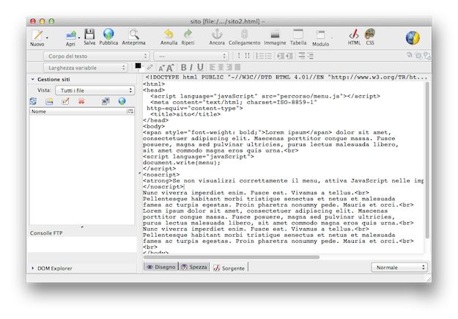Viewport: 458px width, 319px height.
Task: Click the large globe throbber icon
Action: point(413,37)
